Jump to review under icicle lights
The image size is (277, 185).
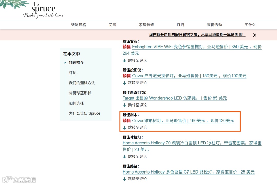coord(137,156)
